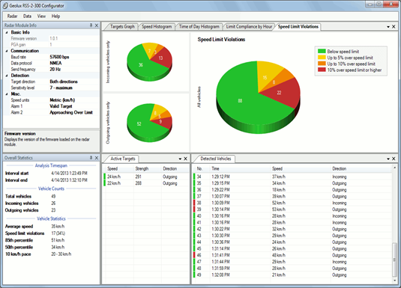
Task: Close the Overall Statistics panel
Action: pos(97,158)
